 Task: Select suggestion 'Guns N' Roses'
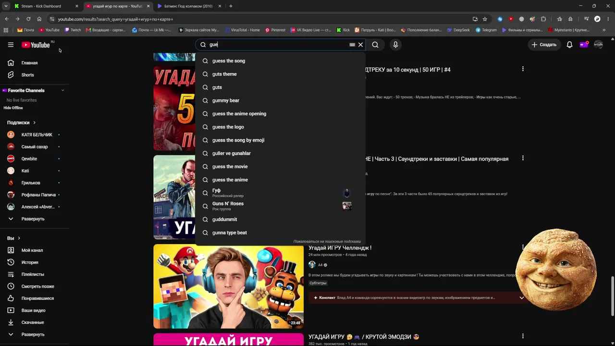pos(280,206)
